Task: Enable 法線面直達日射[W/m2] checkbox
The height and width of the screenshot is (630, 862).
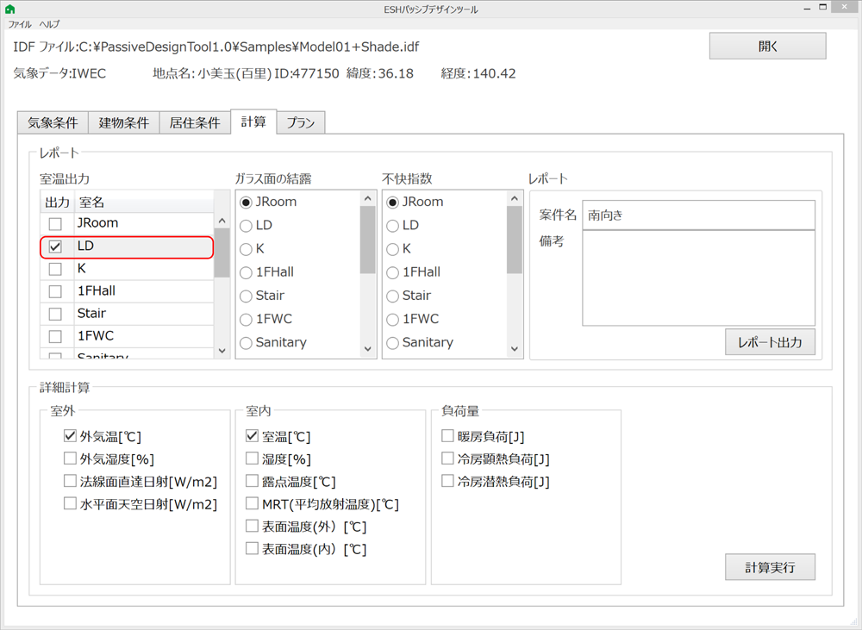Action: click(70, 481)
